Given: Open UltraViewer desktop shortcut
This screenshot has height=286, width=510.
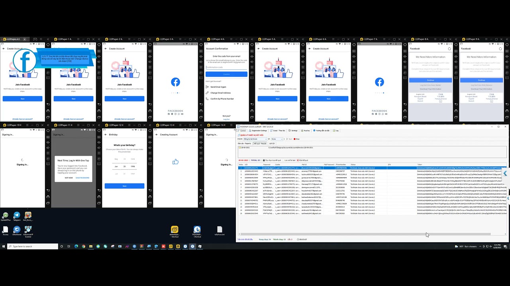Looking at the screenshot, I should (x=17, y=230).
